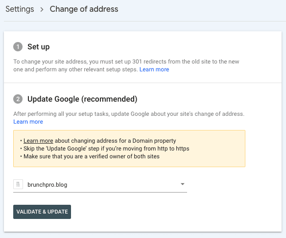This screenshot has width=286, height=238.
Task: Click the 301 redirects instruction paragraph
Action: click(x=126, y=65)
